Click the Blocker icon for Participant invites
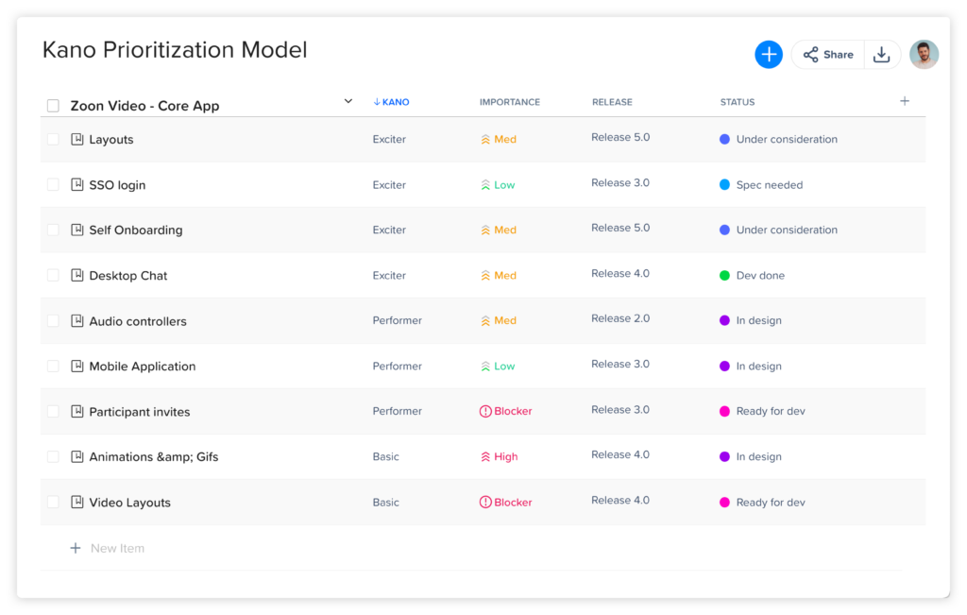The width and height of the screenshot is (967, 615). 485,412
